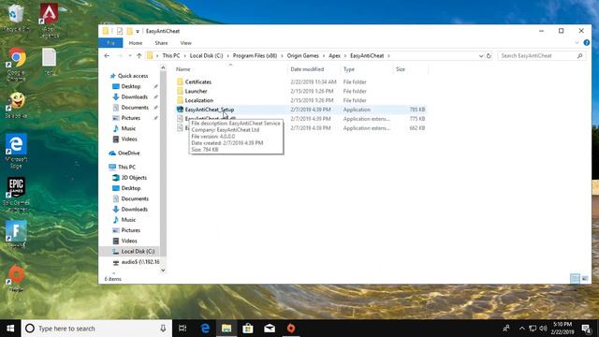Click the Windows Start button
This screenshot has width=599, height=337.
[x=10, y=329]
